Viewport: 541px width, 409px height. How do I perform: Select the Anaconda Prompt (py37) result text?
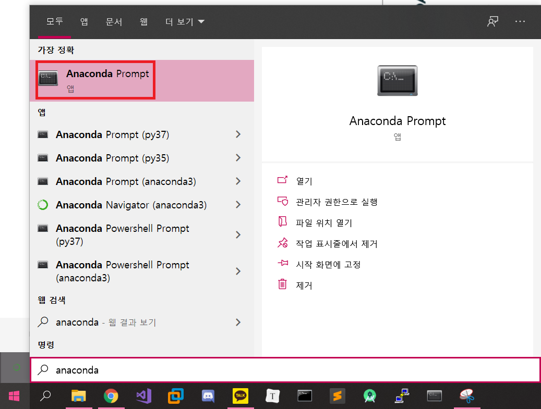[x=113, y=134]
